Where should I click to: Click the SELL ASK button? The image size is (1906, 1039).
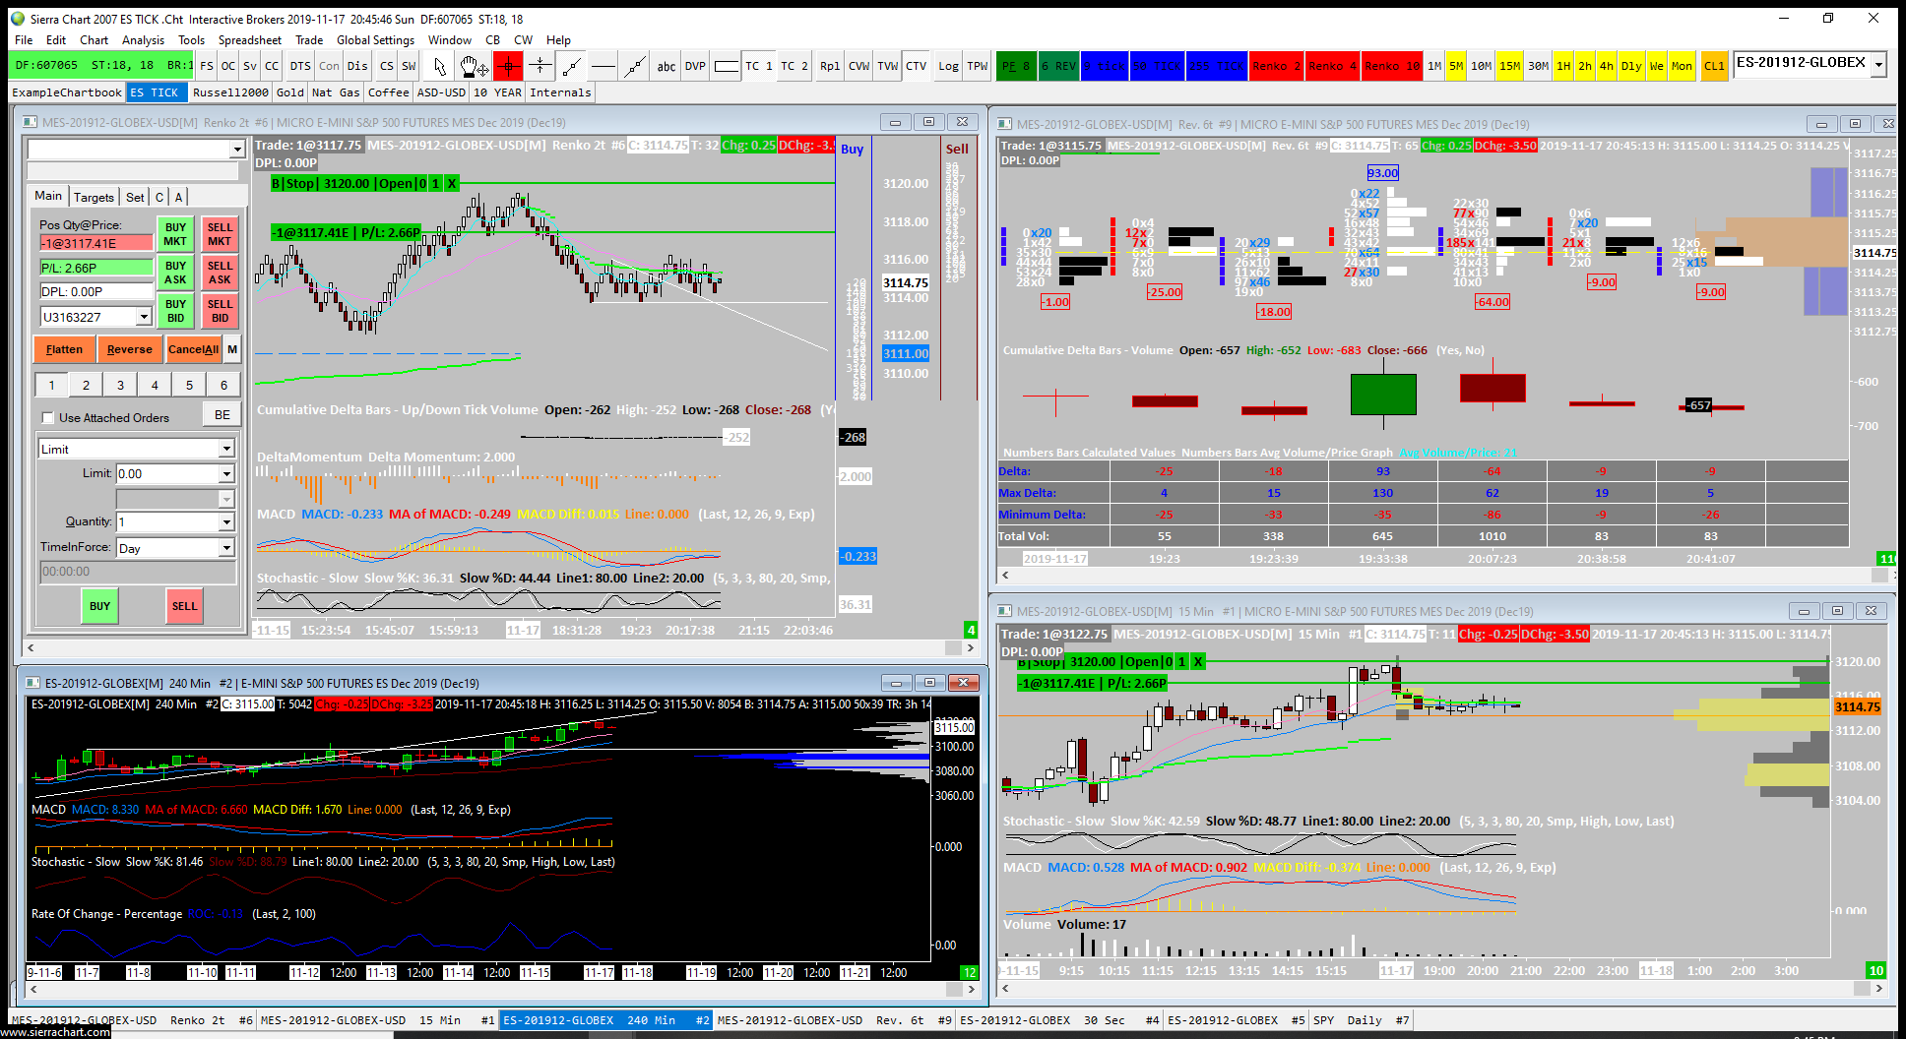click(220, 273)
